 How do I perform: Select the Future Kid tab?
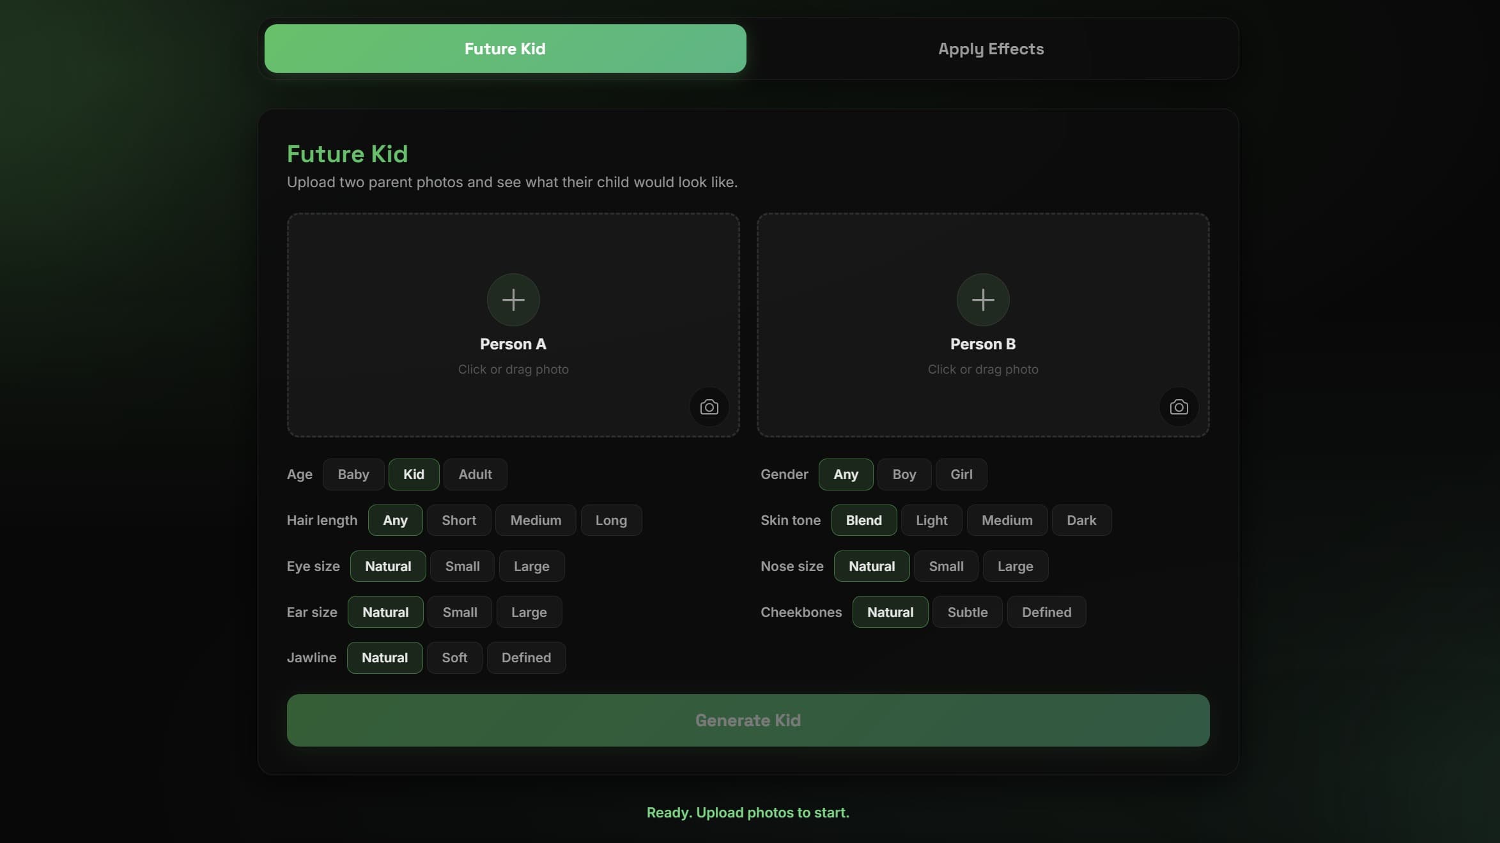pyautogui.click(x=505, y=49)
